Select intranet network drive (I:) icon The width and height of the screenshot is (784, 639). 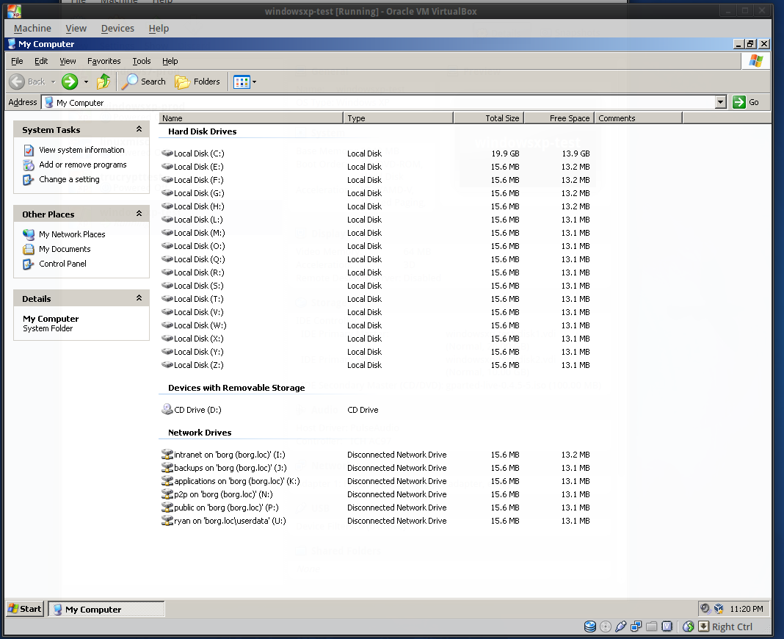pos(167,455)
